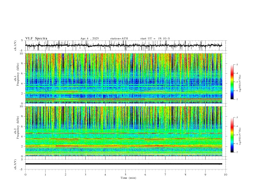Click the ch.1 spectrogram panel

pos(123,78)
